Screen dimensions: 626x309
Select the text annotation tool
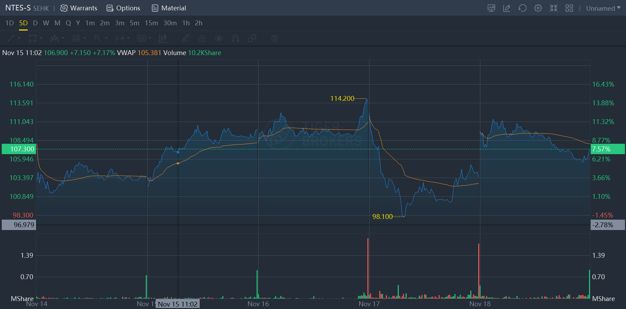[x=142, y=38]
